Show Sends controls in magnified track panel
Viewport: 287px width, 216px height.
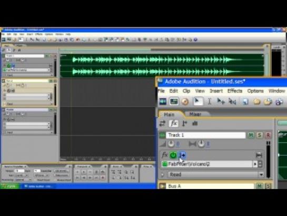tap(184, 124)
